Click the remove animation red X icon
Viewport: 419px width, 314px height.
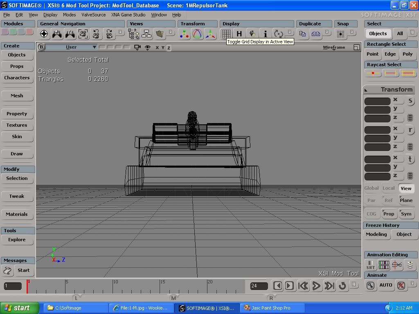pos(401,285)
